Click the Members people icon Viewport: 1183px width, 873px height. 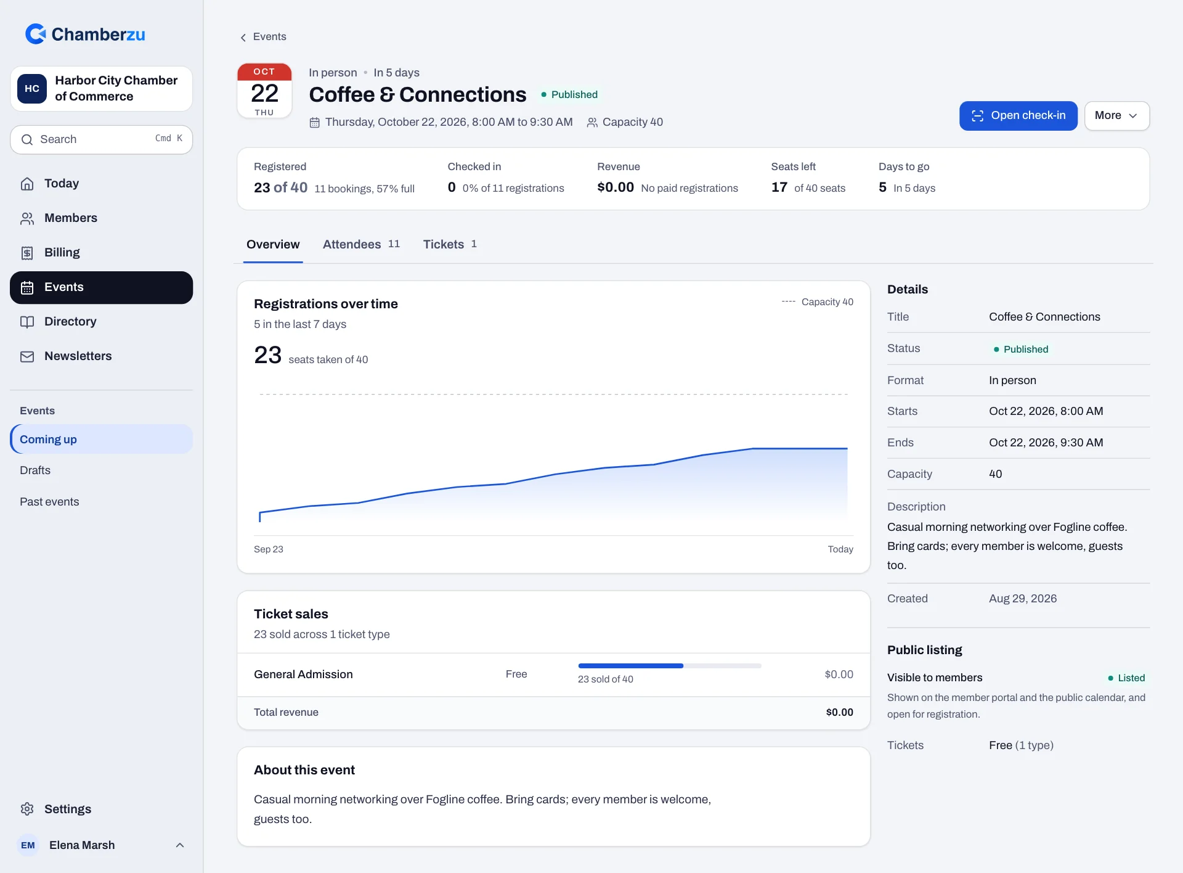27,218
